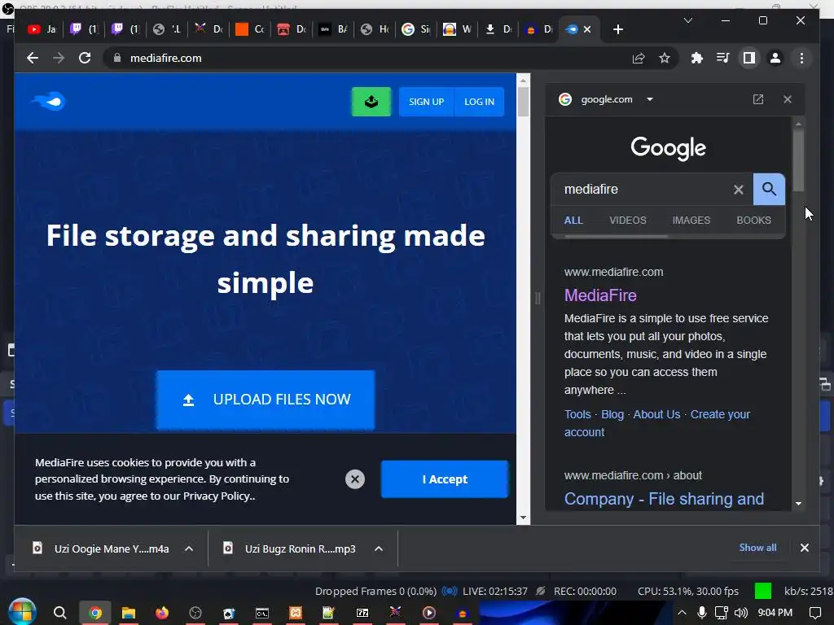Open 7-Zip from the taskbar
834x625 pixels.
362,613
